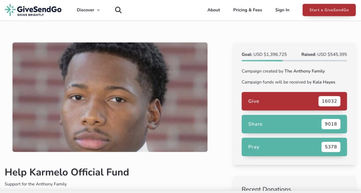Expand the Discover dropdown menu
361x193 pixels.
click(x=88, y=10)
